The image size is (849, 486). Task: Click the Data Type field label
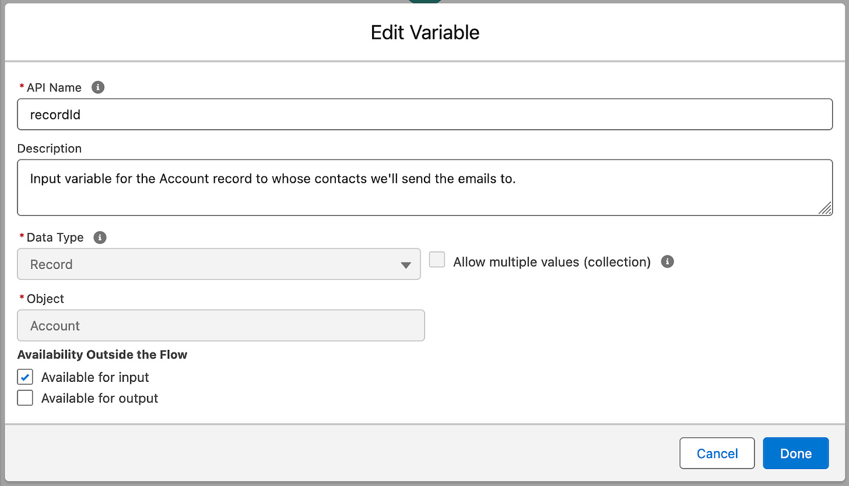coord(55,237)
